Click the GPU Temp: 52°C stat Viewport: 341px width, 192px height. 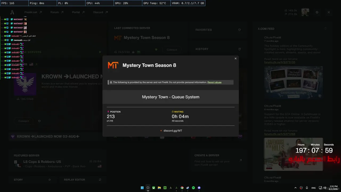pyautogui.click(x=156, y=3)
